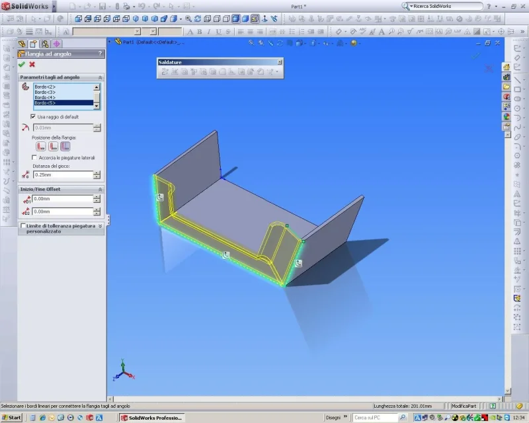Open the Design Library task pane tab

coord(507,77)
